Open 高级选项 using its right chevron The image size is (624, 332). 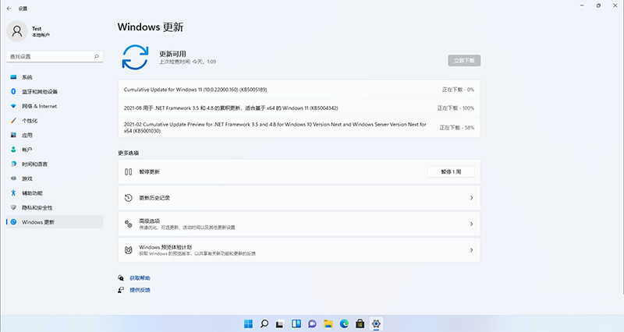click(472, 224)
